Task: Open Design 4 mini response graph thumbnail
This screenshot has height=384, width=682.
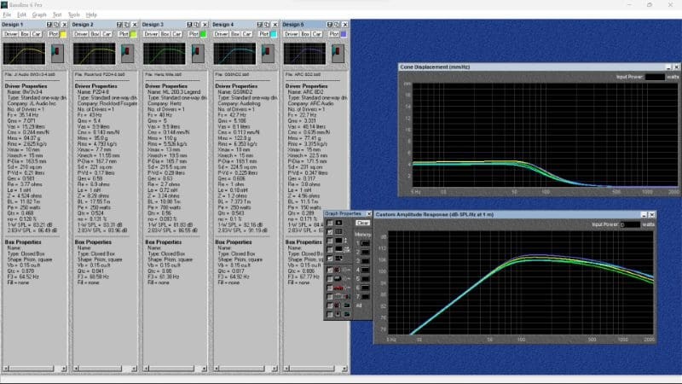Action: pyautogui.click(x=235, y=54)
